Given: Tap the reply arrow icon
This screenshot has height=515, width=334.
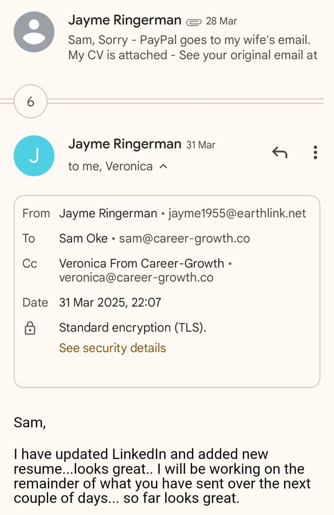Looking at the screenshot, I should [x=279, y=152].
